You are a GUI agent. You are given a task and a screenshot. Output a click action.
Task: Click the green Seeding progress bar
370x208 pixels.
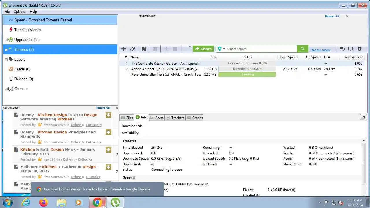point(247,75)
